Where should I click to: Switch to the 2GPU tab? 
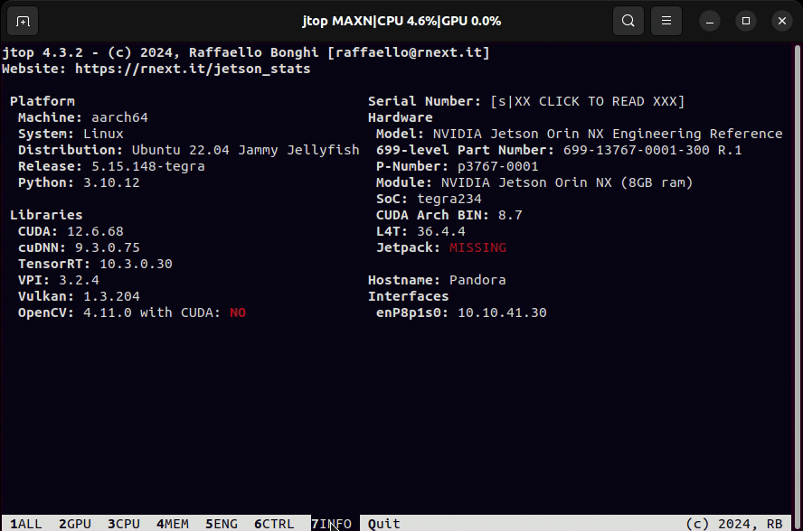point(75,524)
